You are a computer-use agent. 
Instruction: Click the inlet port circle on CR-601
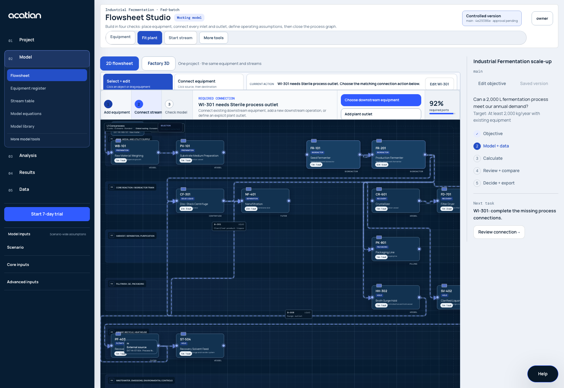[x=372, y=201]
